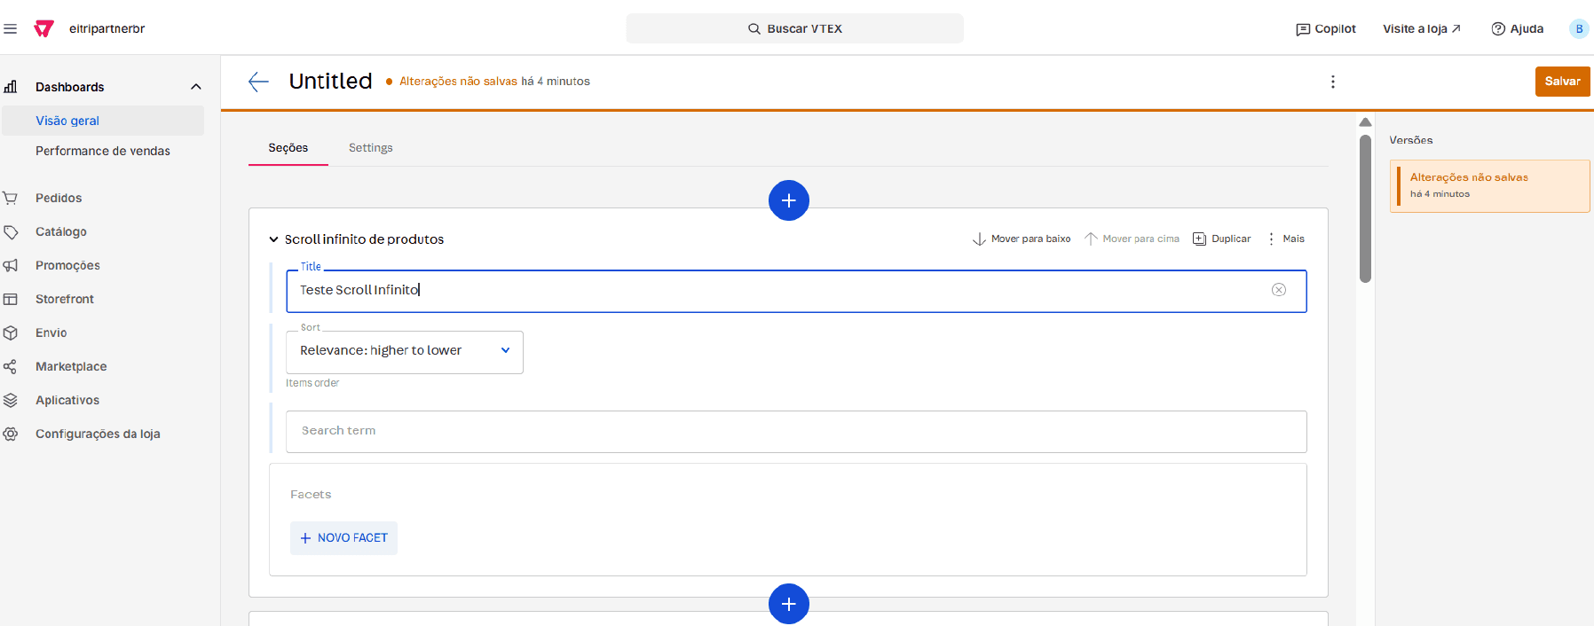Click the Marketplace share icon
The image size is (1594, 626).
tap(11, 366)
